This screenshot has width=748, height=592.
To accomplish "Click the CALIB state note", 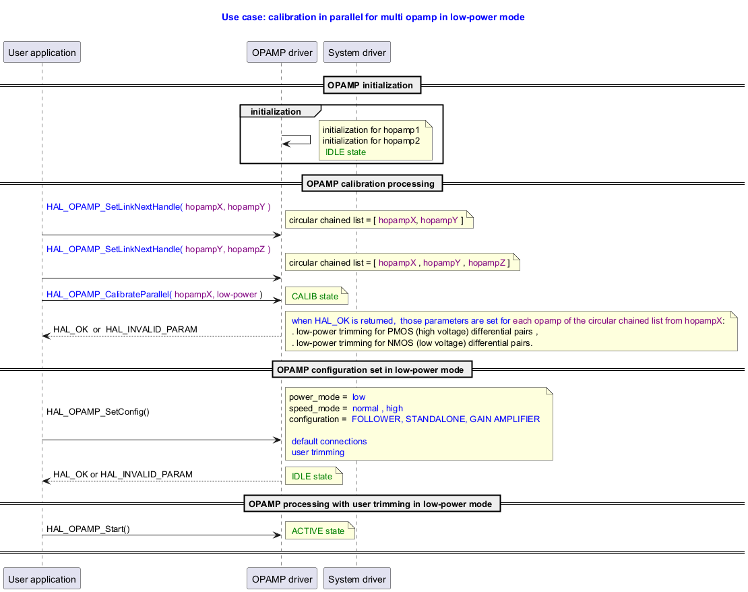I will tap(315, 297).
